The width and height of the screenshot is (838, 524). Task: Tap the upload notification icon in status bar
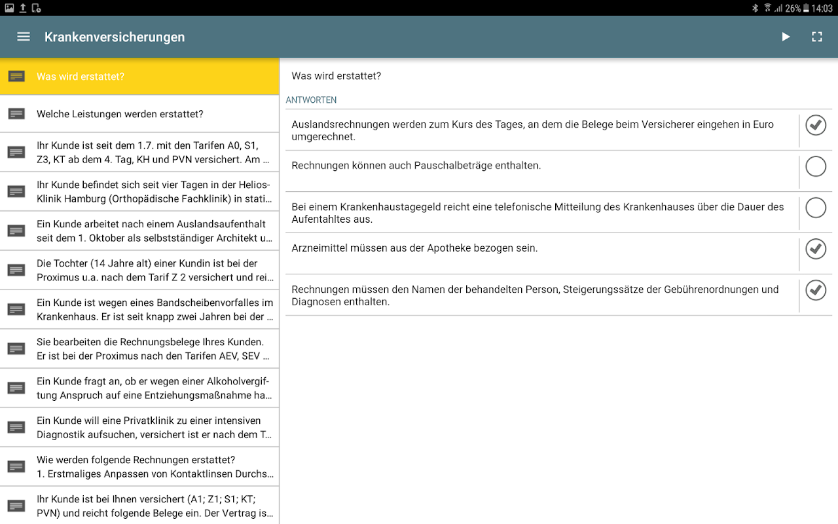[x=23, y=8]
